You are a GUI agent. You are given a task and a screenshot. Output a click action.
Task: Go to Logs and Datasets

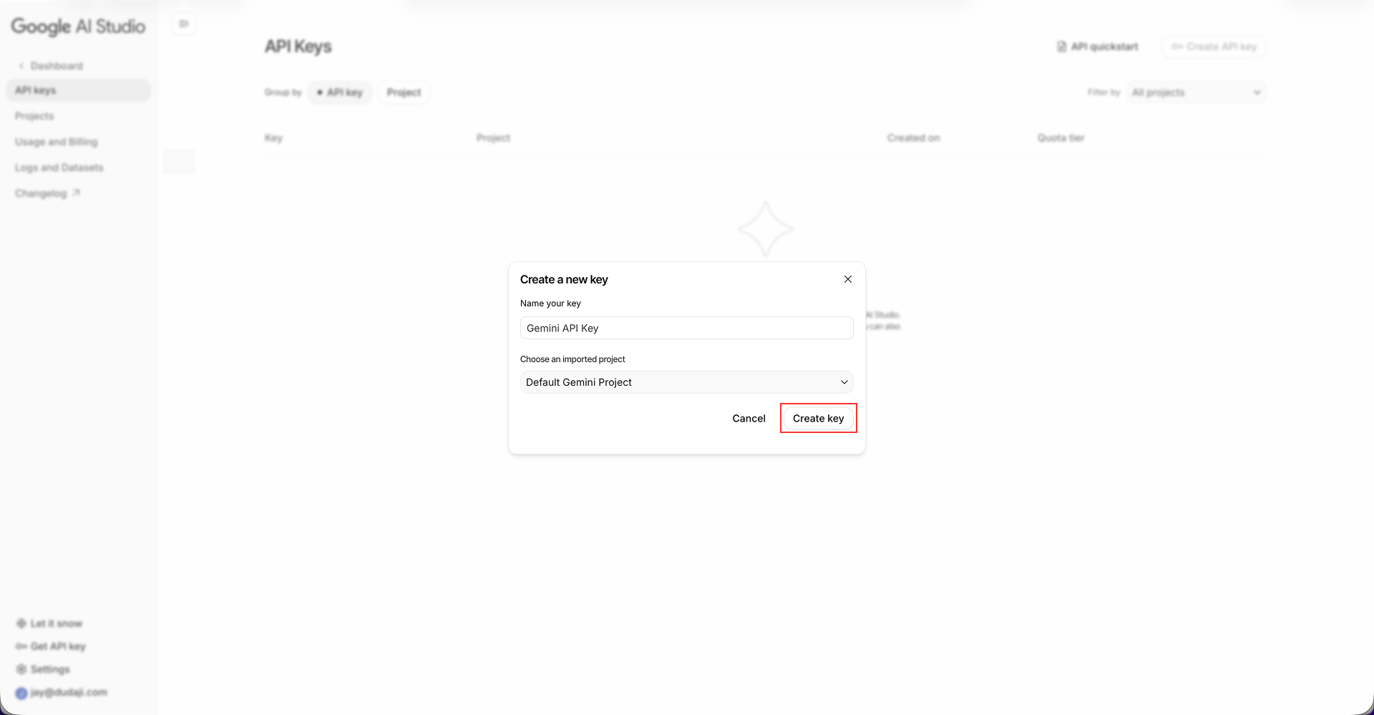point(59,167)
